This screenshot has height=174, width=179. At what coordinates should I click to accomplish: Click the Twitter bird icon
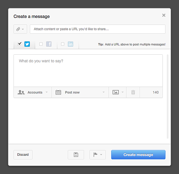(x=27, y=44)
